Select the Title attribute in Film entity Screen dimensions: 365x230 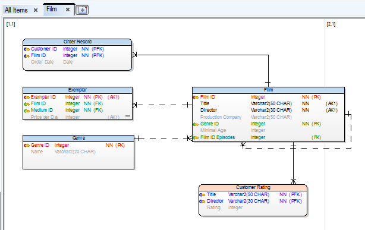[205, 103]
